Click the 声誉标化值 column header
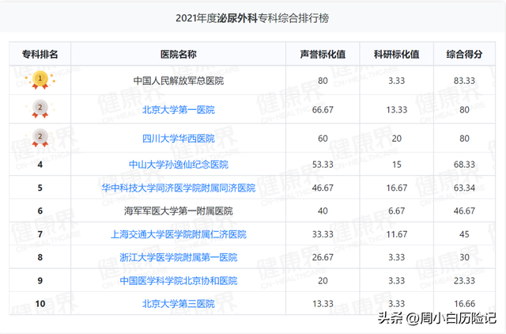Screen dimensions: 506x334 (x=323, y=55)
